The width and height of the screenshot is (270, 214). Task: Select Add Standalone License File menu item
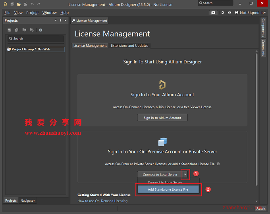(168, 189)
